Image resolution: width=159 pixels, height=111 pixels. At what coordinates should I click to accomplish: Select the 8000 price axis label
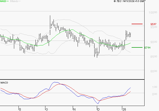tap(154, 71)
